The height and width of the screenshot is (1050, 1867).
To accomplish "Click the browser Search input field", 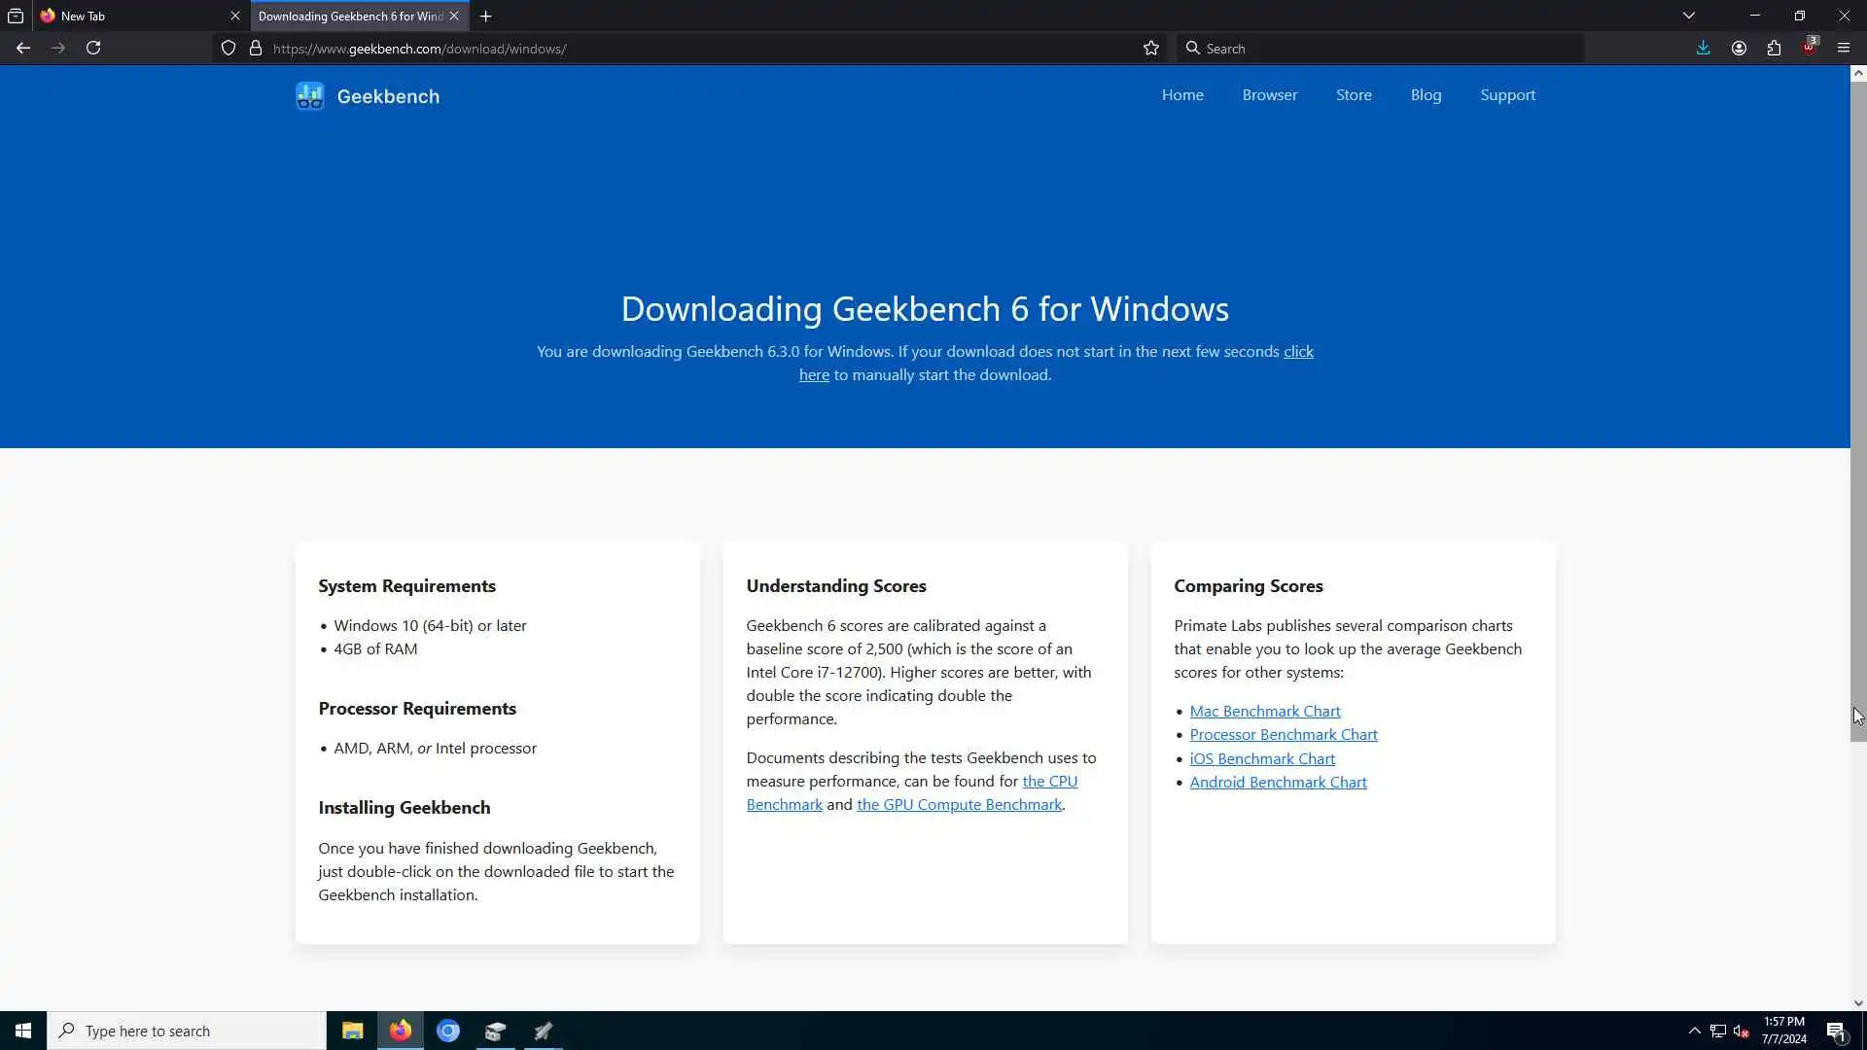I will point(1381,48).
